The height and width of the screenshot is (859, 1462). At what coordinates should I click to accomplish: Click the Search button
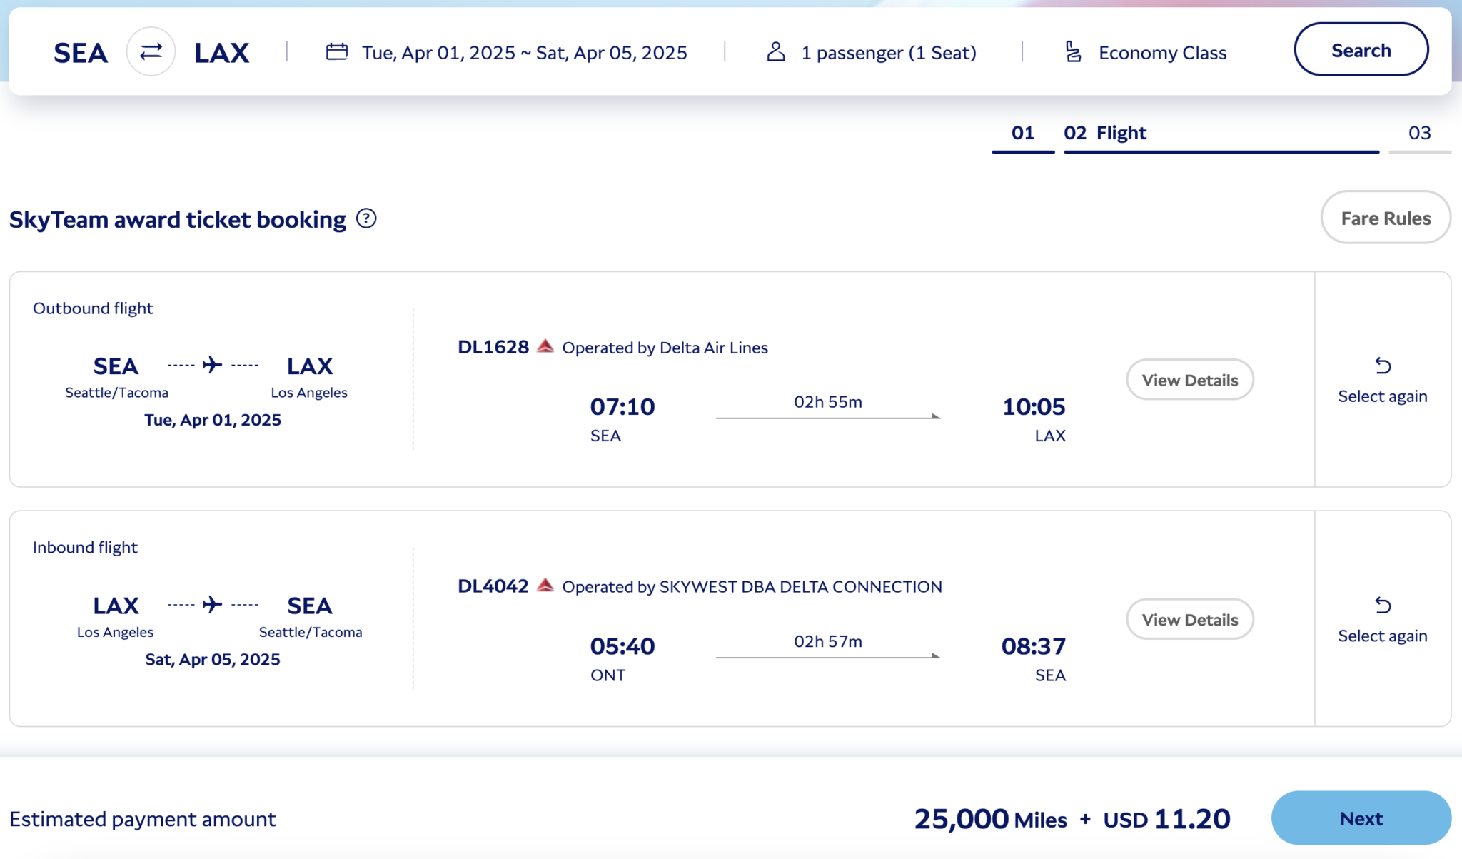click(1360, 49)
